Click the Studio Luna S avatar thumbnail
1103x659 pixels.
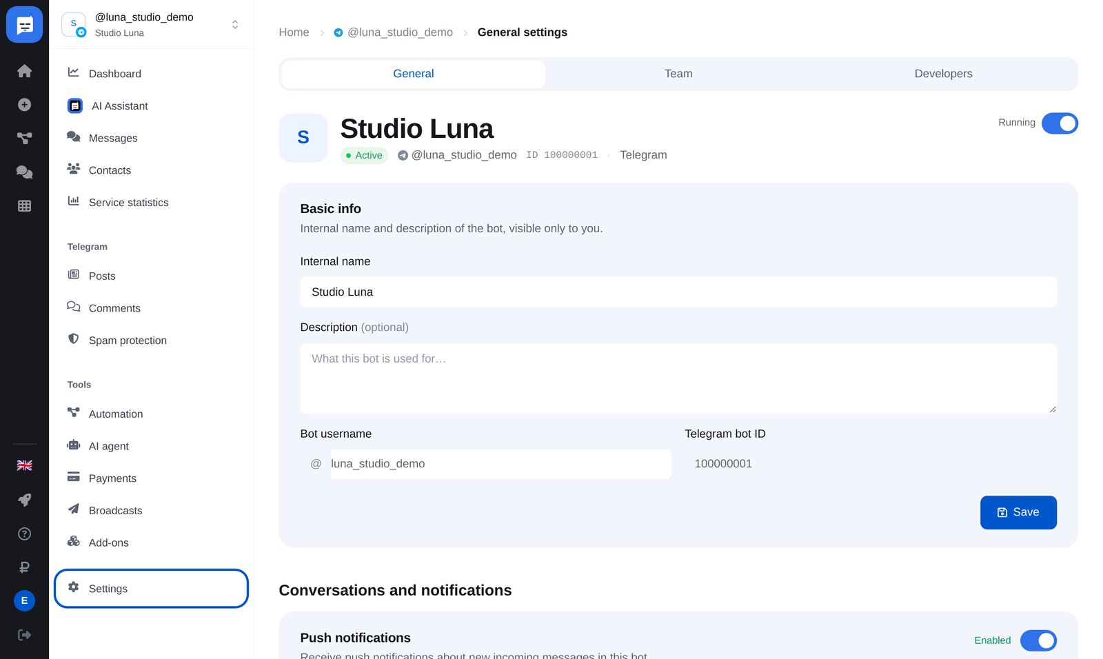coord(303,138)
